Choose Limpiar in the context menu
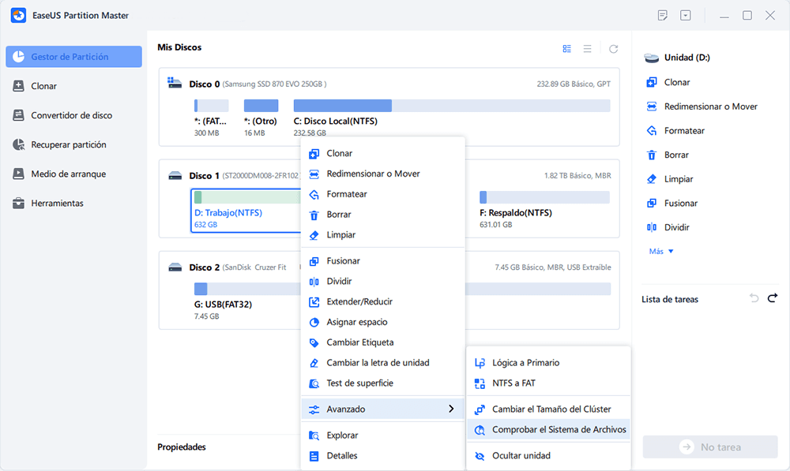Screen dimensions: 790x471 click(382, 234)
